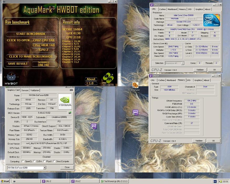This screenshot has width=230, height=184.
Task: Open the About tab in upper CPU-Z window
Action: pyautogui.click(x=208, y=9)
